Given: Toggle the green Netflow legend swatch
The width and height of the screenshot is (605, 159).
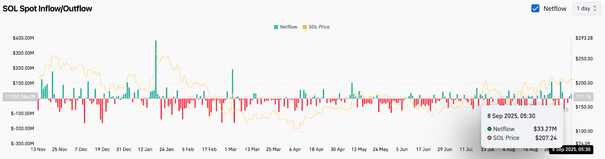Looking at the screenshot, I should point(276,27).
